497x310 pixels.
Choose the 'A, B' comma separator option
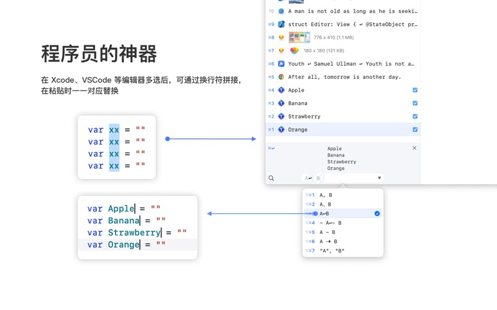point(343,195)
